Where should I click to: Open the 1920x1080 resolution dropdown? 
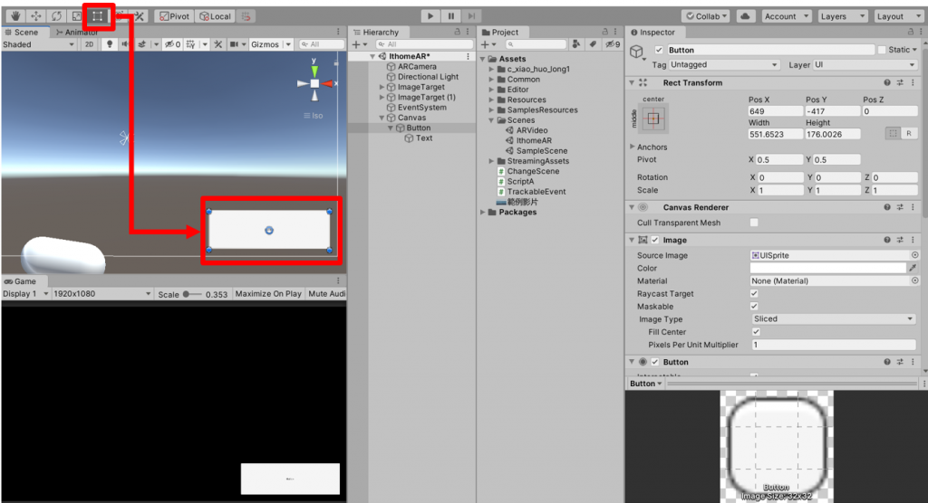pos(101,294)
